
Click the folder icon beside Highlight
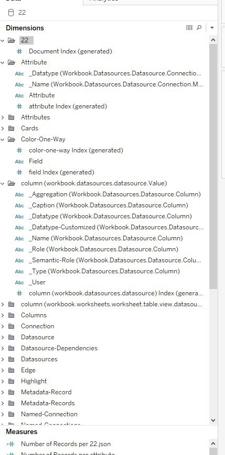pos(12,381)
